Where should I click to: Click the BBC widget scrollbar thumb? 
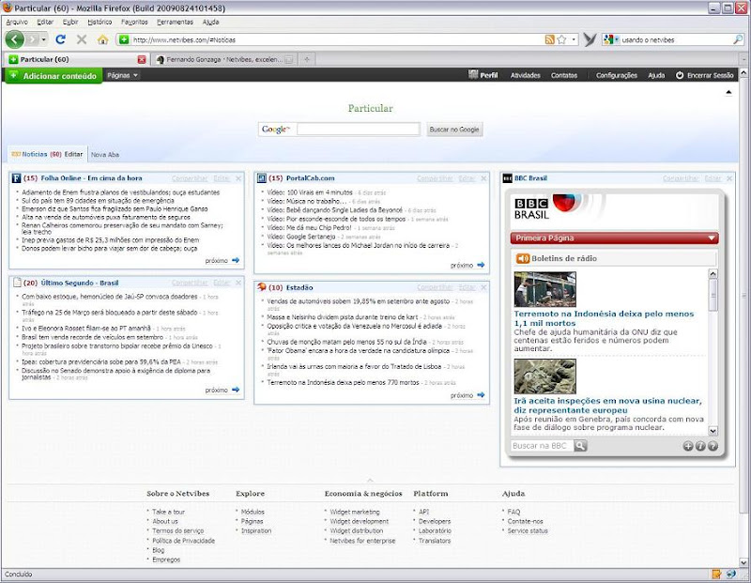coord(713,295)
